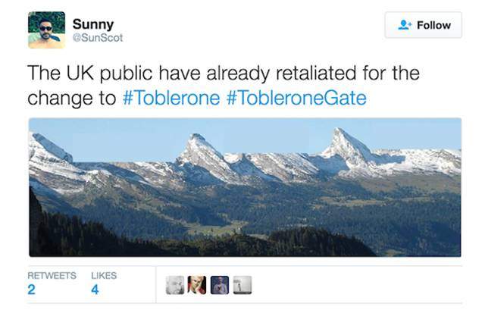Screen dimensions: 485x310
Task: Click the RETWEETS label
Action: click(x=52, y=275)
